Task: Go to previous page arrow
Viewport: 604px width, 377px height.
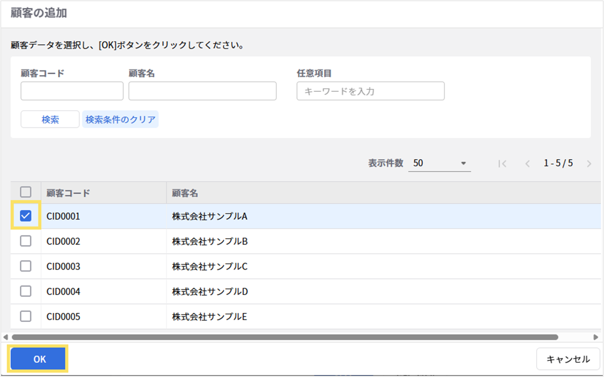Action: tap(527, 163)
